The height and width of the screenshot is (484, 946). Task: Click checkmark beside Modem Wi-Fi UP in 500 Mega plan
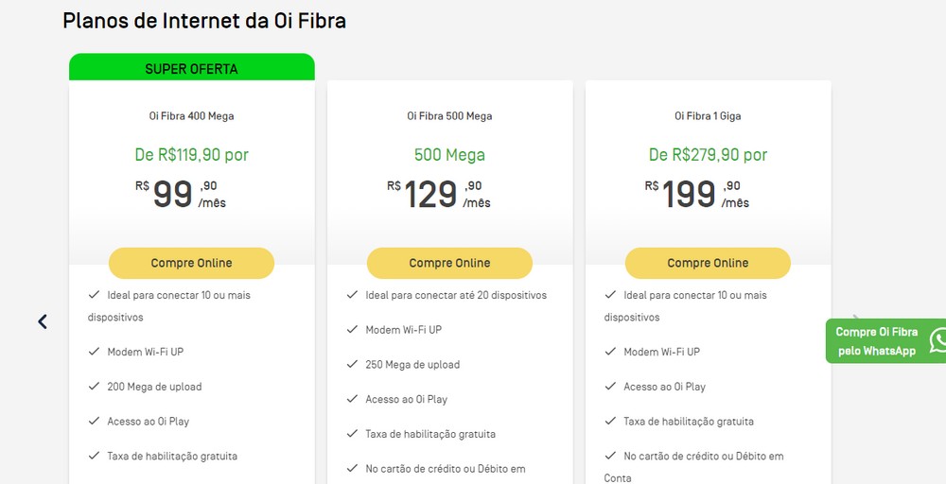(352, 330)
